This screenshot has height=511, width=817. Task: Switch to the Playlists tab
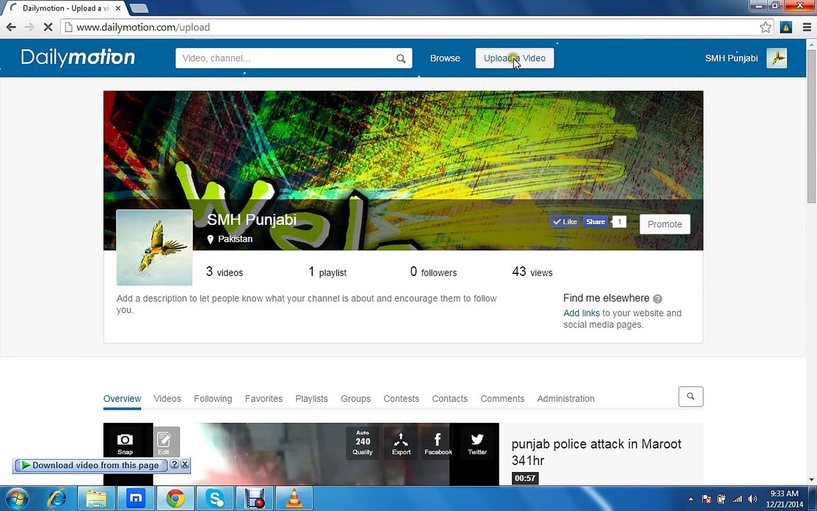pos(311,398)
